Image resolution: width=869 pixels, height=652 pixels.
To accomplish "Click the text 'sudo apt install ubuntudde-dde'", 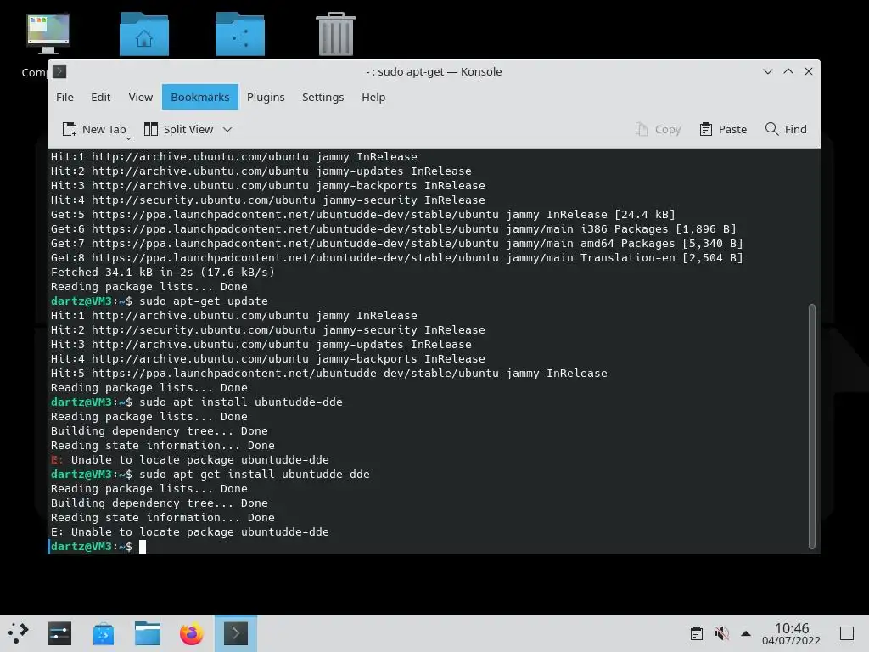I will pyautogui.click(x=240, y=402).
